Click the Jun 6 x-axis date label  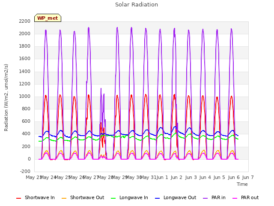[x=234, y=177]
